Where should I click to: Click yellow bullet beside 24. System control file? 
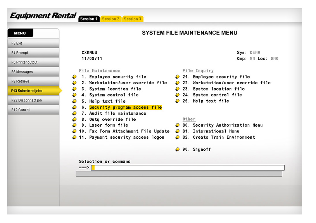click(178, 95)
